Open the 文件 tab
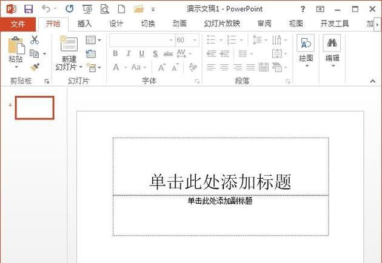The width and height of the screenshot is (382, 263). [x=18, y=24]
